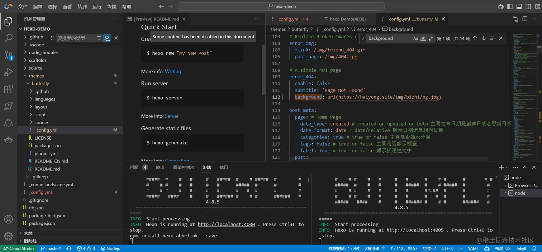
Task: Open the new terminal launch profile dropdown
Action: point(507,167)
